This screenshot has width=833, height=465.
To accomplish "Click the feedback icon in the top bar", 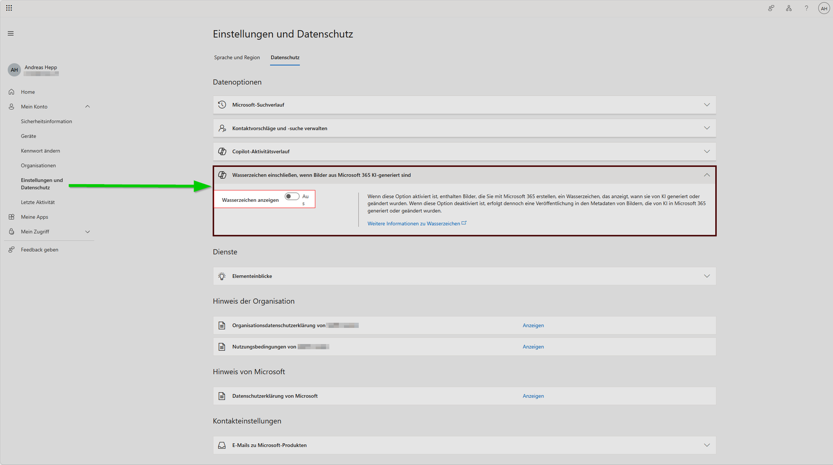I will tap(771, 8).
